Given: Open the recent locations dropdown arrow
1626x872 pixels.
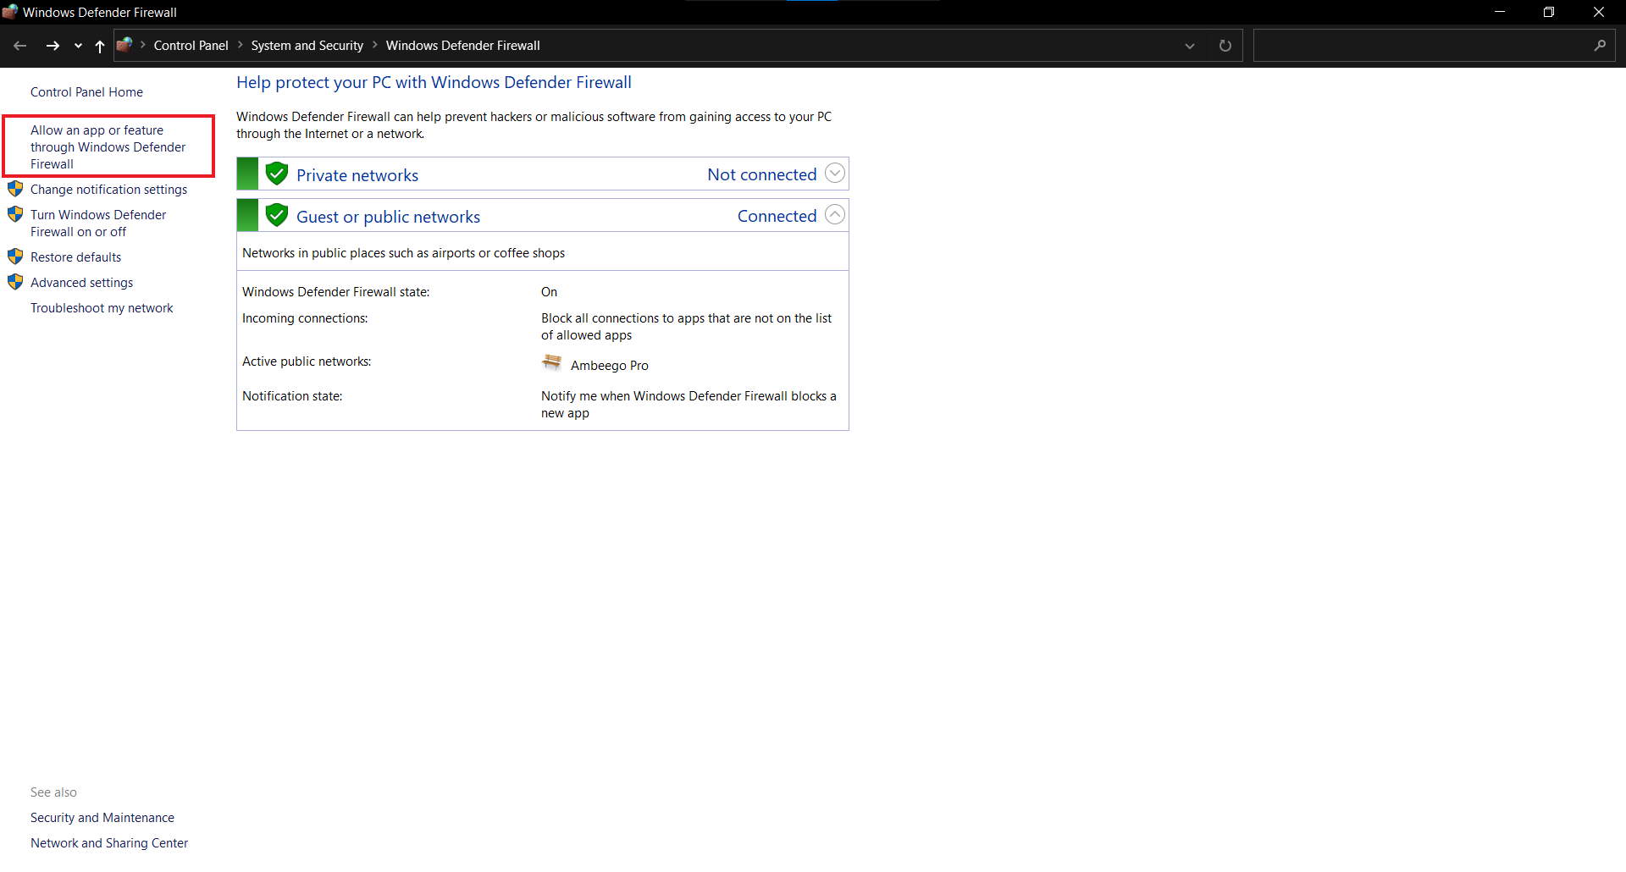Looking at the screenshot, I should click(78, 46).
